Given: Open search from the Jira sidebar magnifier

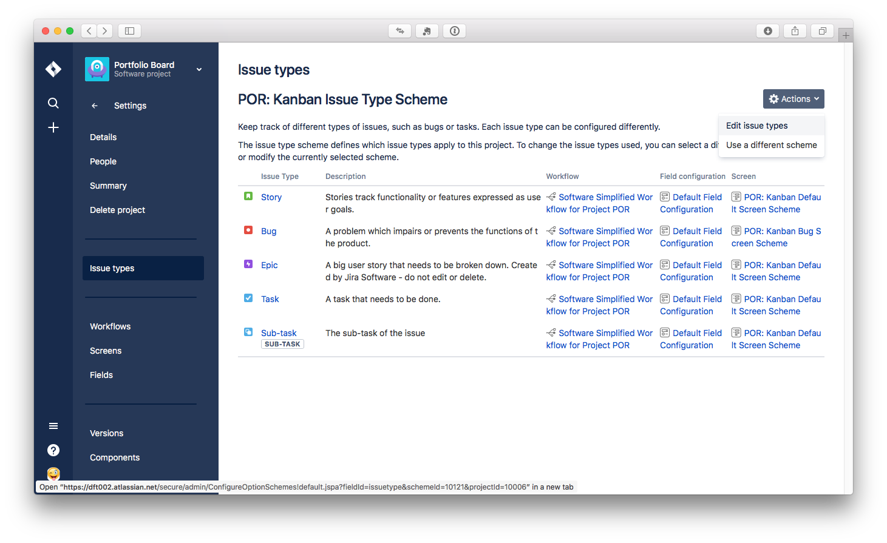Looking at the screenshot, I should (x=53, y=103).
